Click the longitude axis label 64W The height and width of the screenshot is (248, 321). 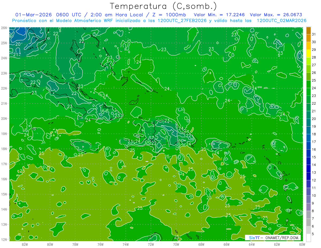(251, 244)
